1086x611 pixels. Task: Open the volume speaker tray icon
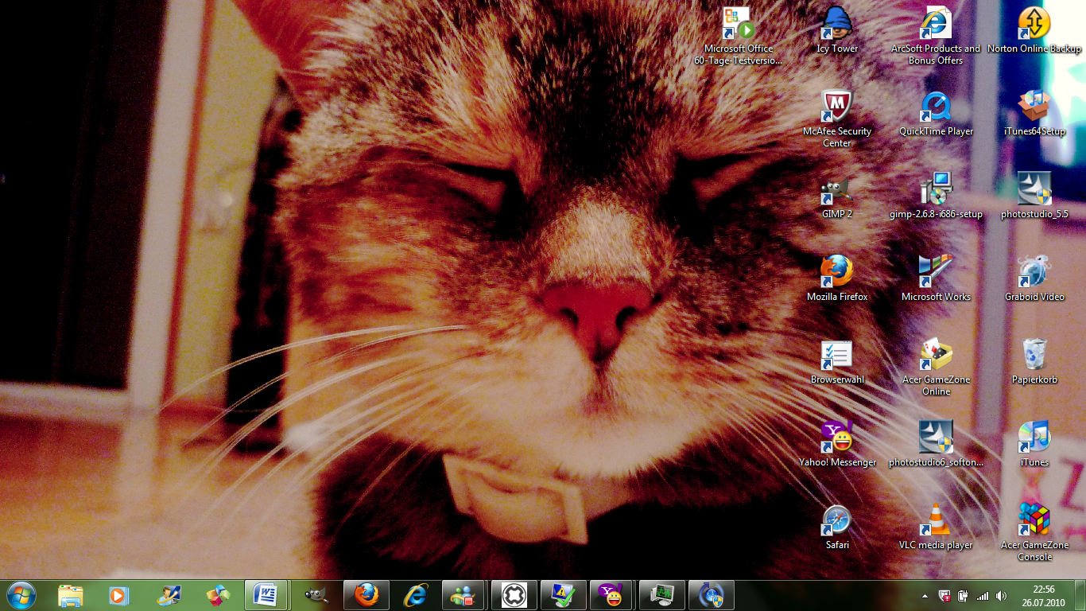tap(1001, 595)
